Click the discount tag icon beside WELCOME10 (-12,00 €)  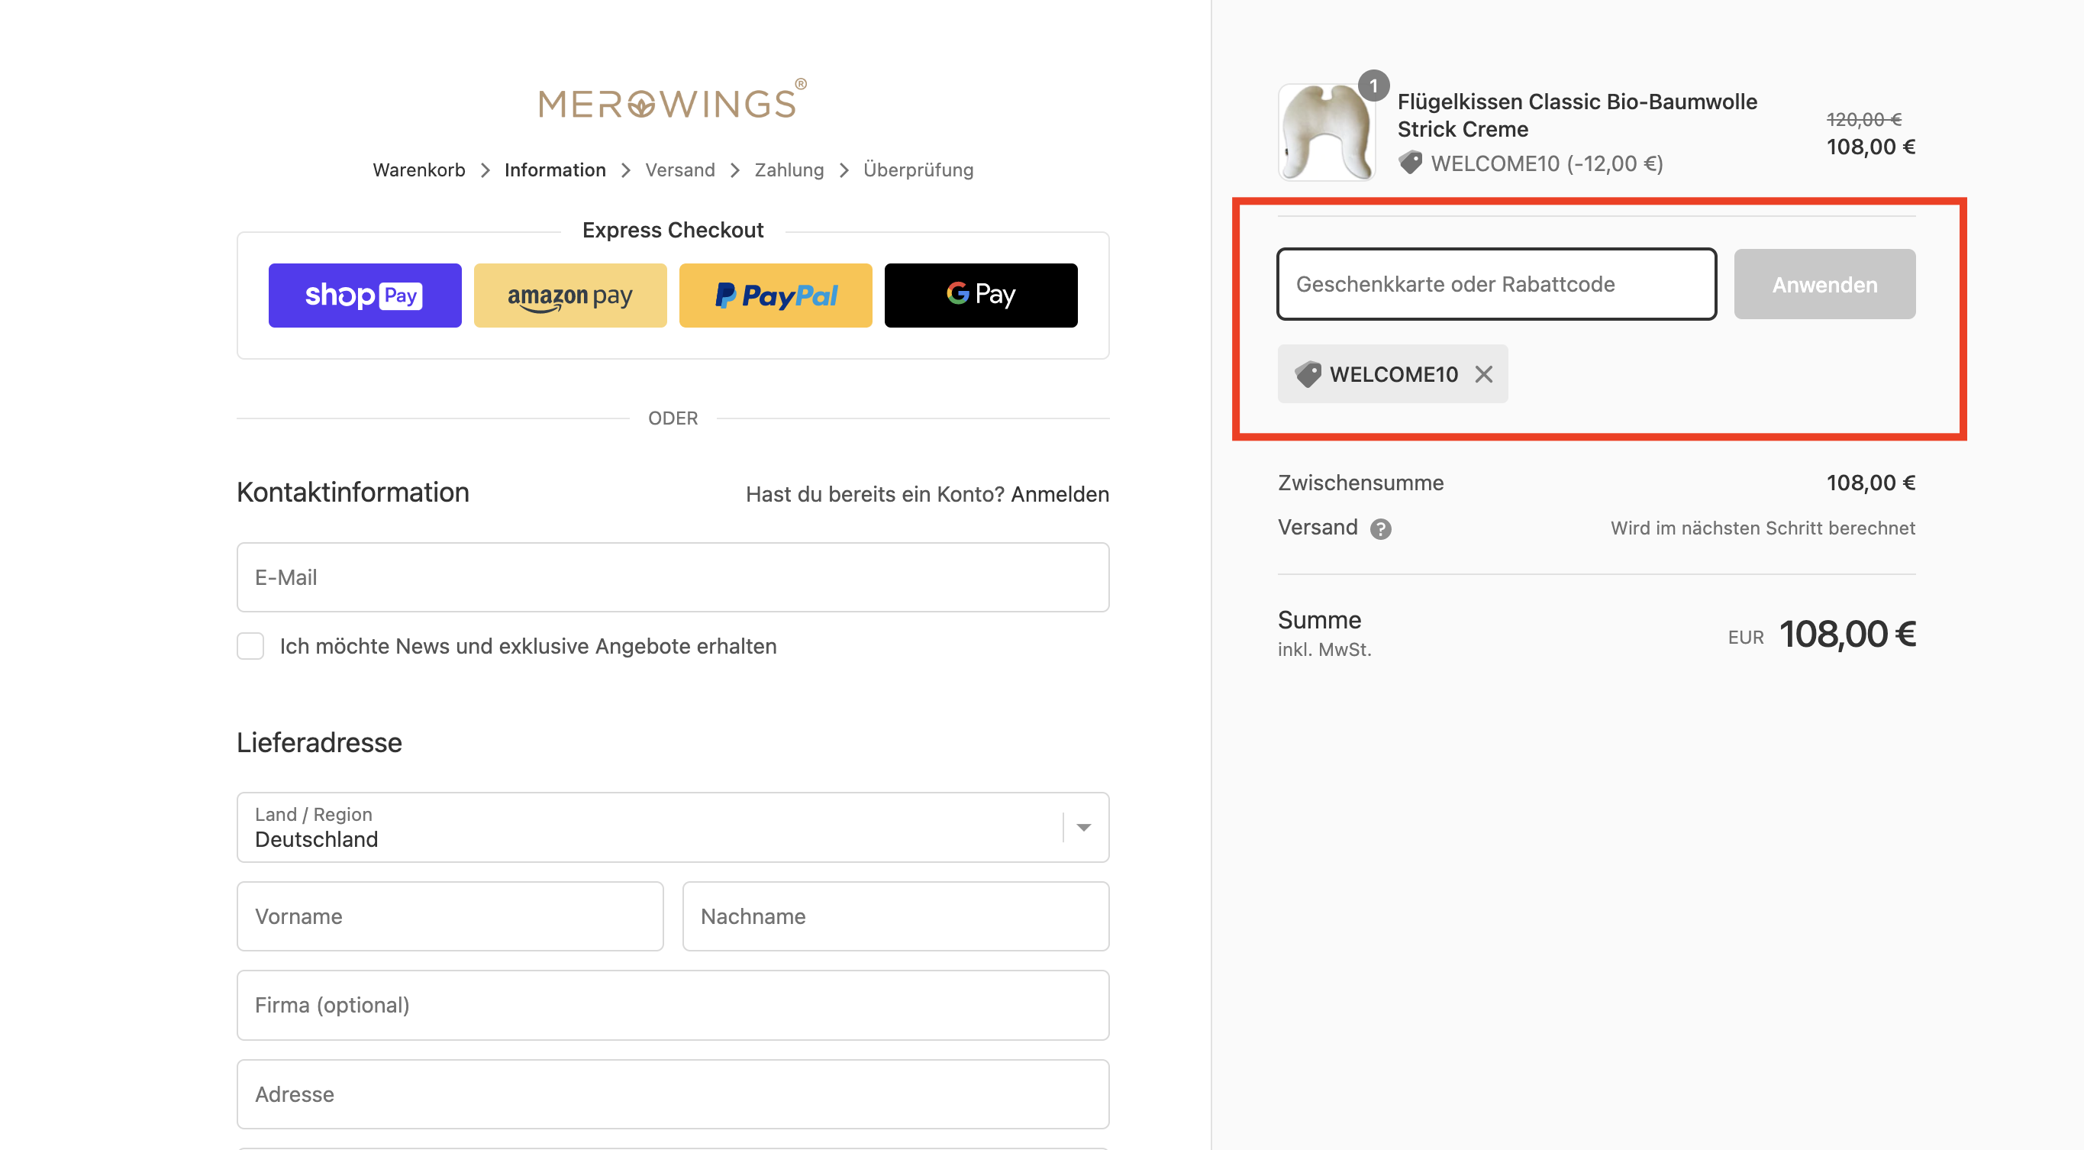(x=1410, y=163)
